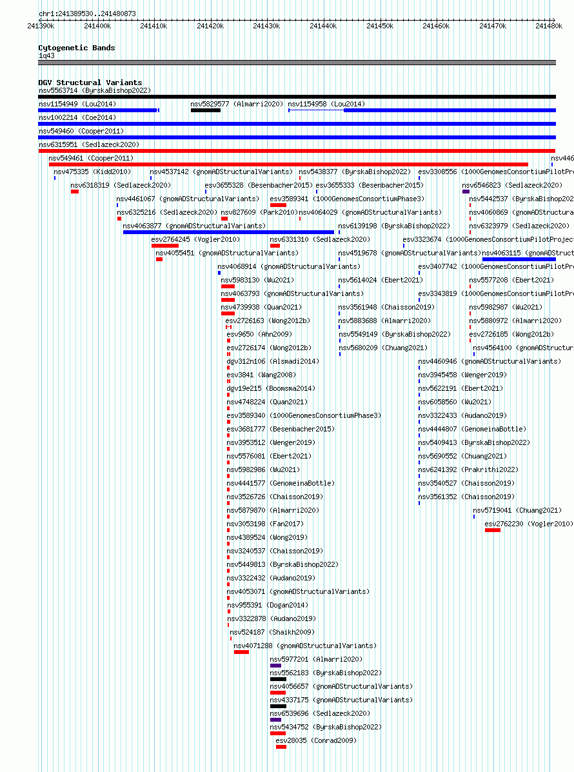Click esv9650 (Ahn2009) label
This screenshot has height=772, width=574.
pos(259,334)
